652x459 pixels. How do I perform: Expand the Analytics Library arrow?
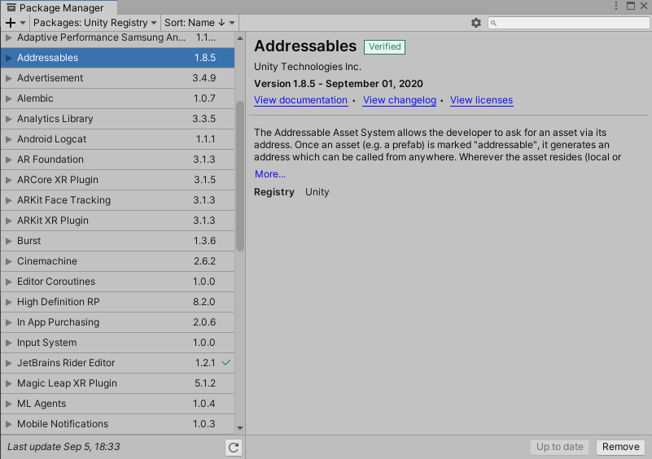pos(8,119)
